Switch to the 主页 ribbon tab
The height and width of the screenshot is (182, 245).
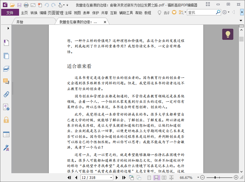pyautogui.click(x=24, y=13)
